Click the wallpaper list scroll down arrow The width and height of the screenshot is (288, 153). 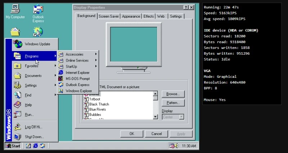pyautogui.click(x=156, y=117)
